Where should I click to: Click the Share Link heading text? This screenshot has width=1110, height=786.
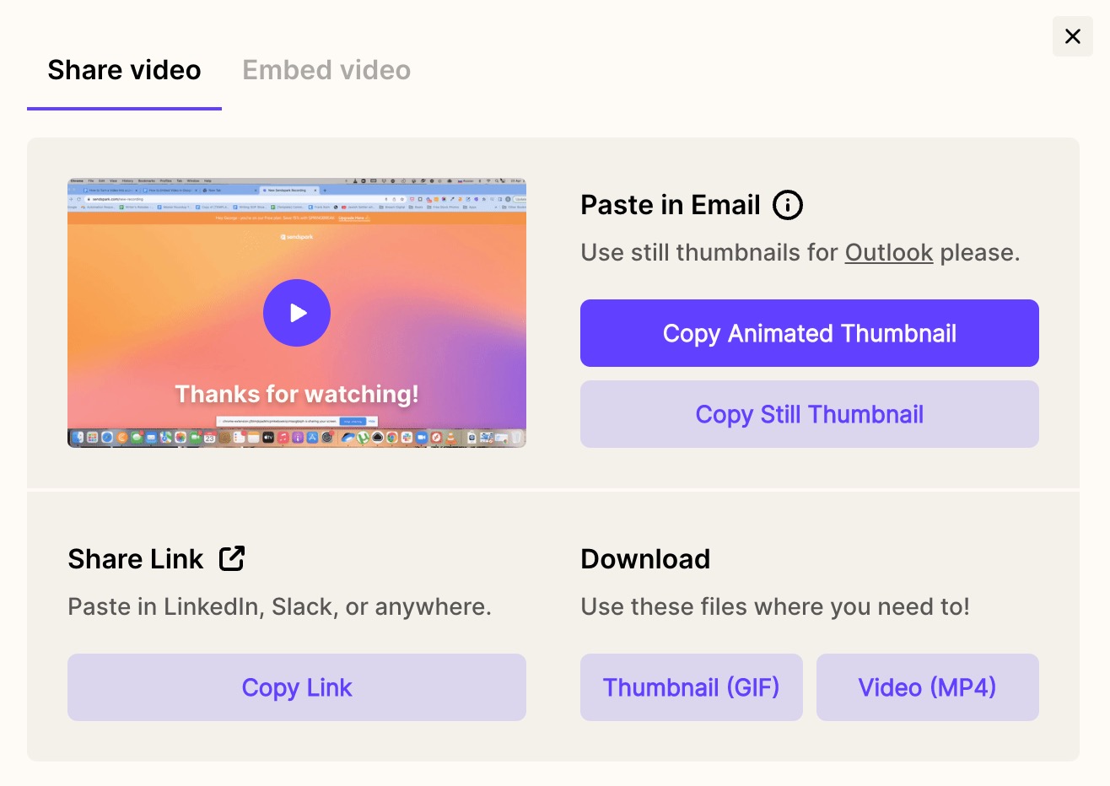136,559
